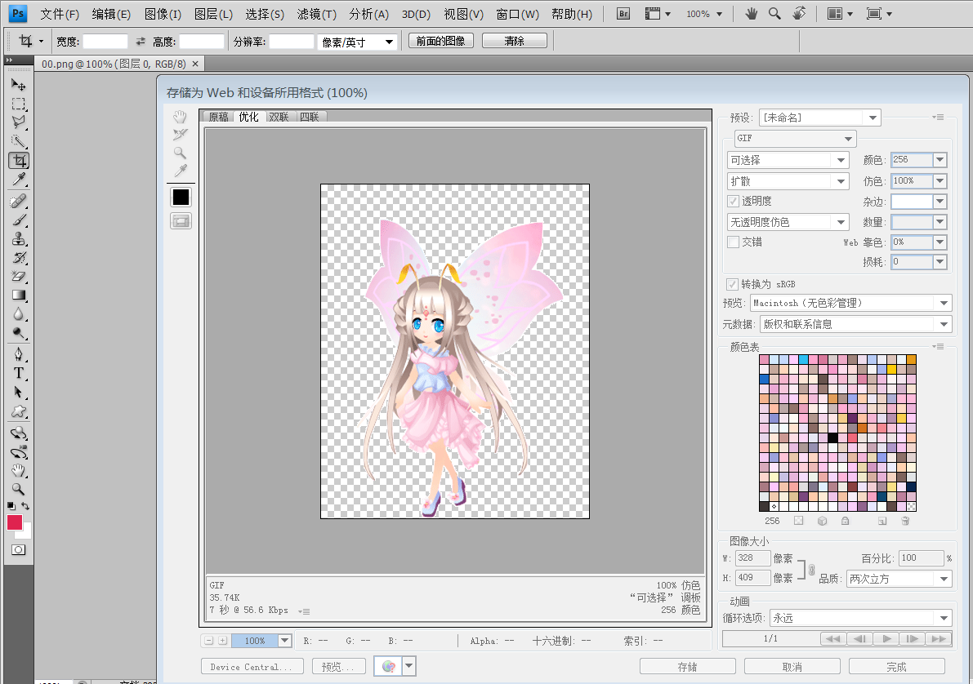Select the Move tool in the toolbox
The height and width of the screenshot is (684, 973).
(x=19, y=84)
